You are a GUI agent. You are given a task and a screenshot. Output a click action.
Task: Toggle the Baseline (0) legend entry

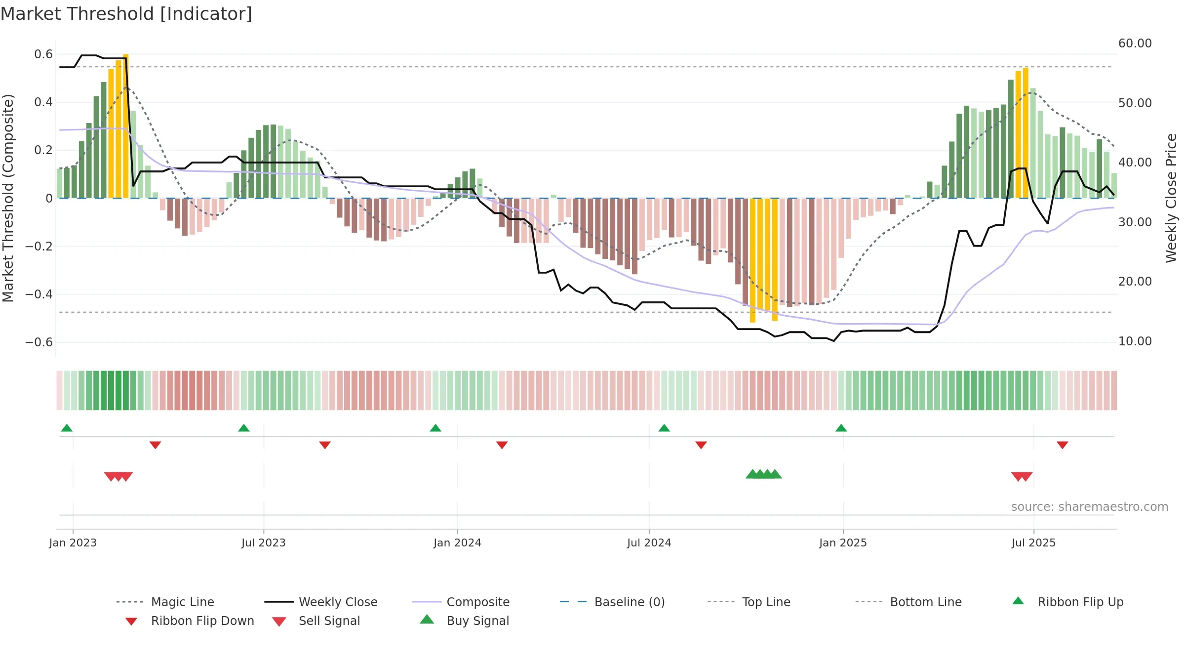tap(612, 602)
